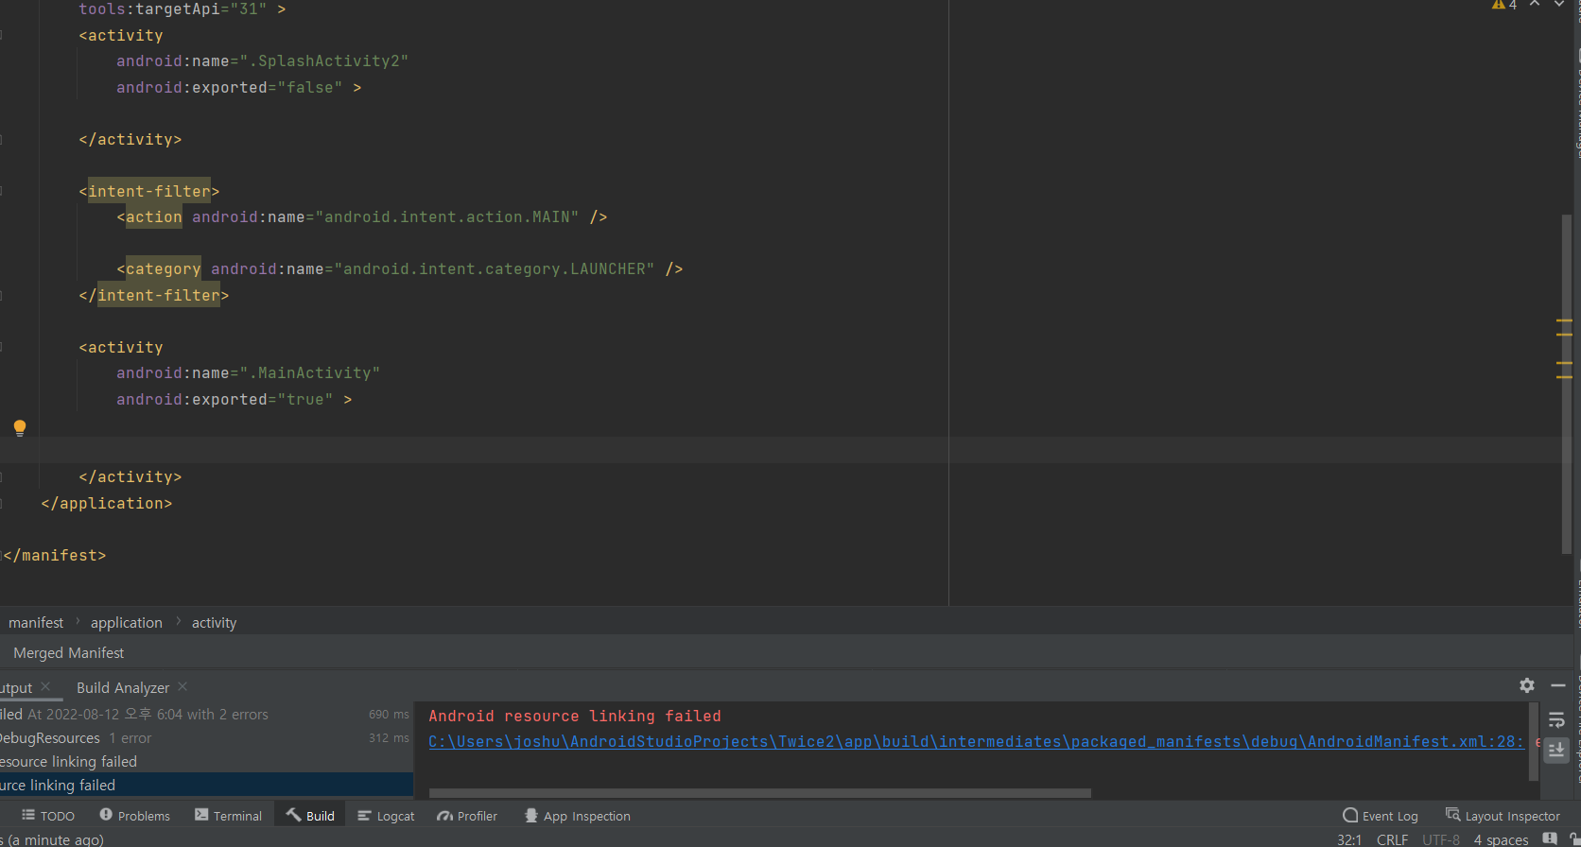Viewport: 1581px width, 847px height.
Task: Open the UTF-8 encoding selector
Action: (x=1441, y=839)
